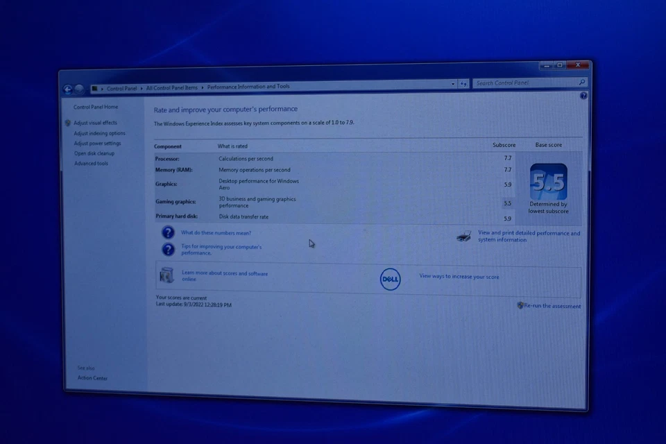
Task: Click inside the Search Control Panel field
Action: point(524,83)
